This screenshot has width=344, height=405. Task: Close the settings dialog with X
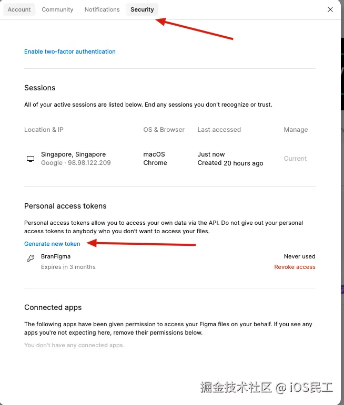point(330,9)
